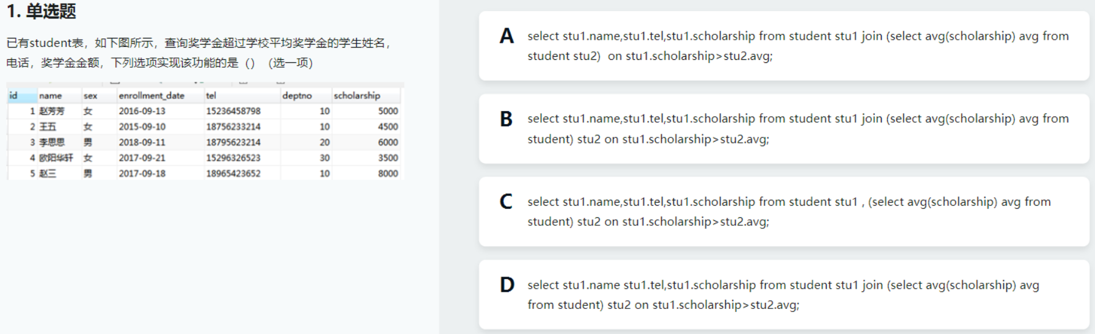Image resolution: width=1095 pixels, height=334 pixels.
Task: Click the letter C label
Action: point(507,201)
